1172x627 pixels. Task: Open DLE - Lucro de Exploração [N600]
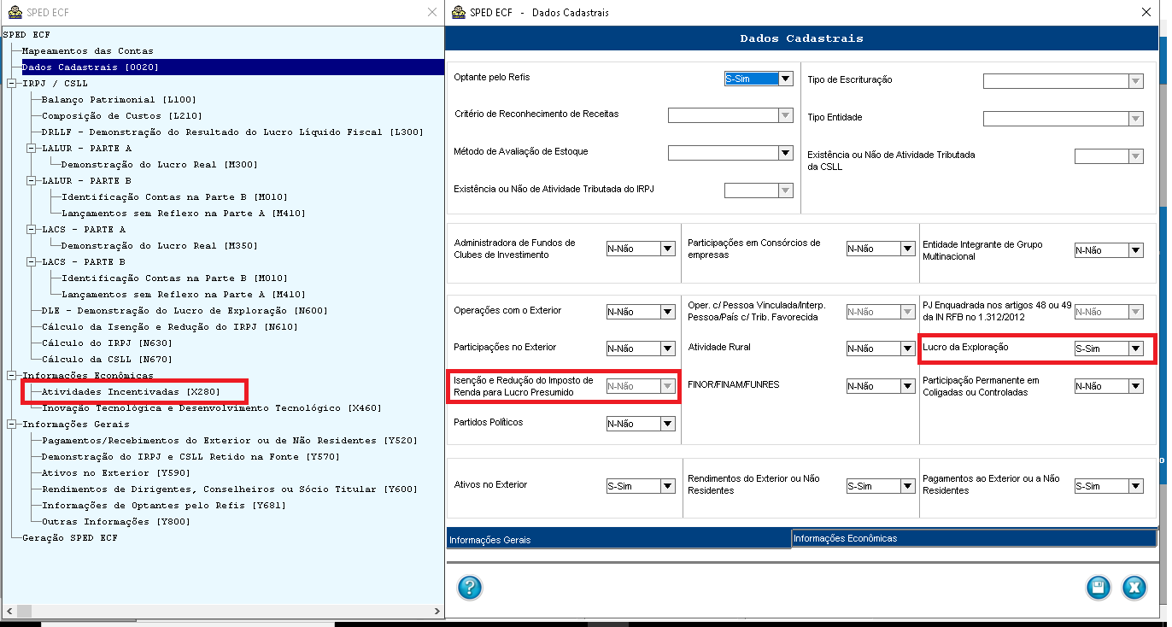(185, 311)
